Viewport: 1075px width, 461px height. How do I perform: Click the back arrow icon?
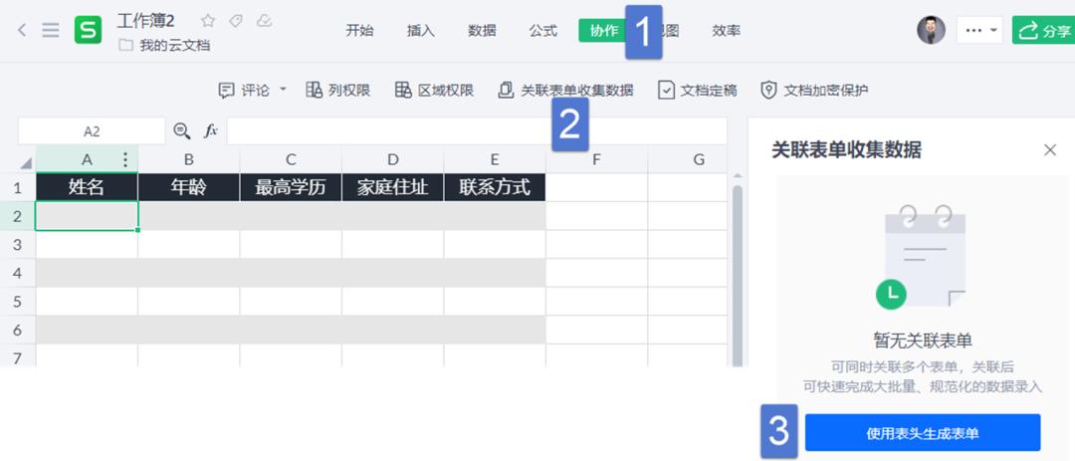[22, 30]
